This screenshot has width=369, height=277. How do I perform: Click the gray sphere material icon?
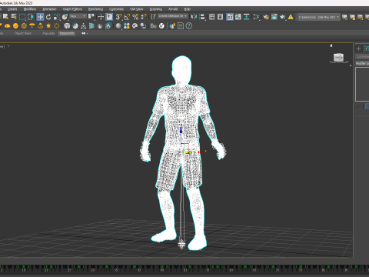(x=118, y=26)
